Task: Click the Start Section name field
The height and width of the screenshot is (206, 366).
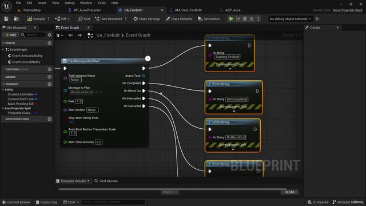Action: pyautogui.click(x=92, y=110)
